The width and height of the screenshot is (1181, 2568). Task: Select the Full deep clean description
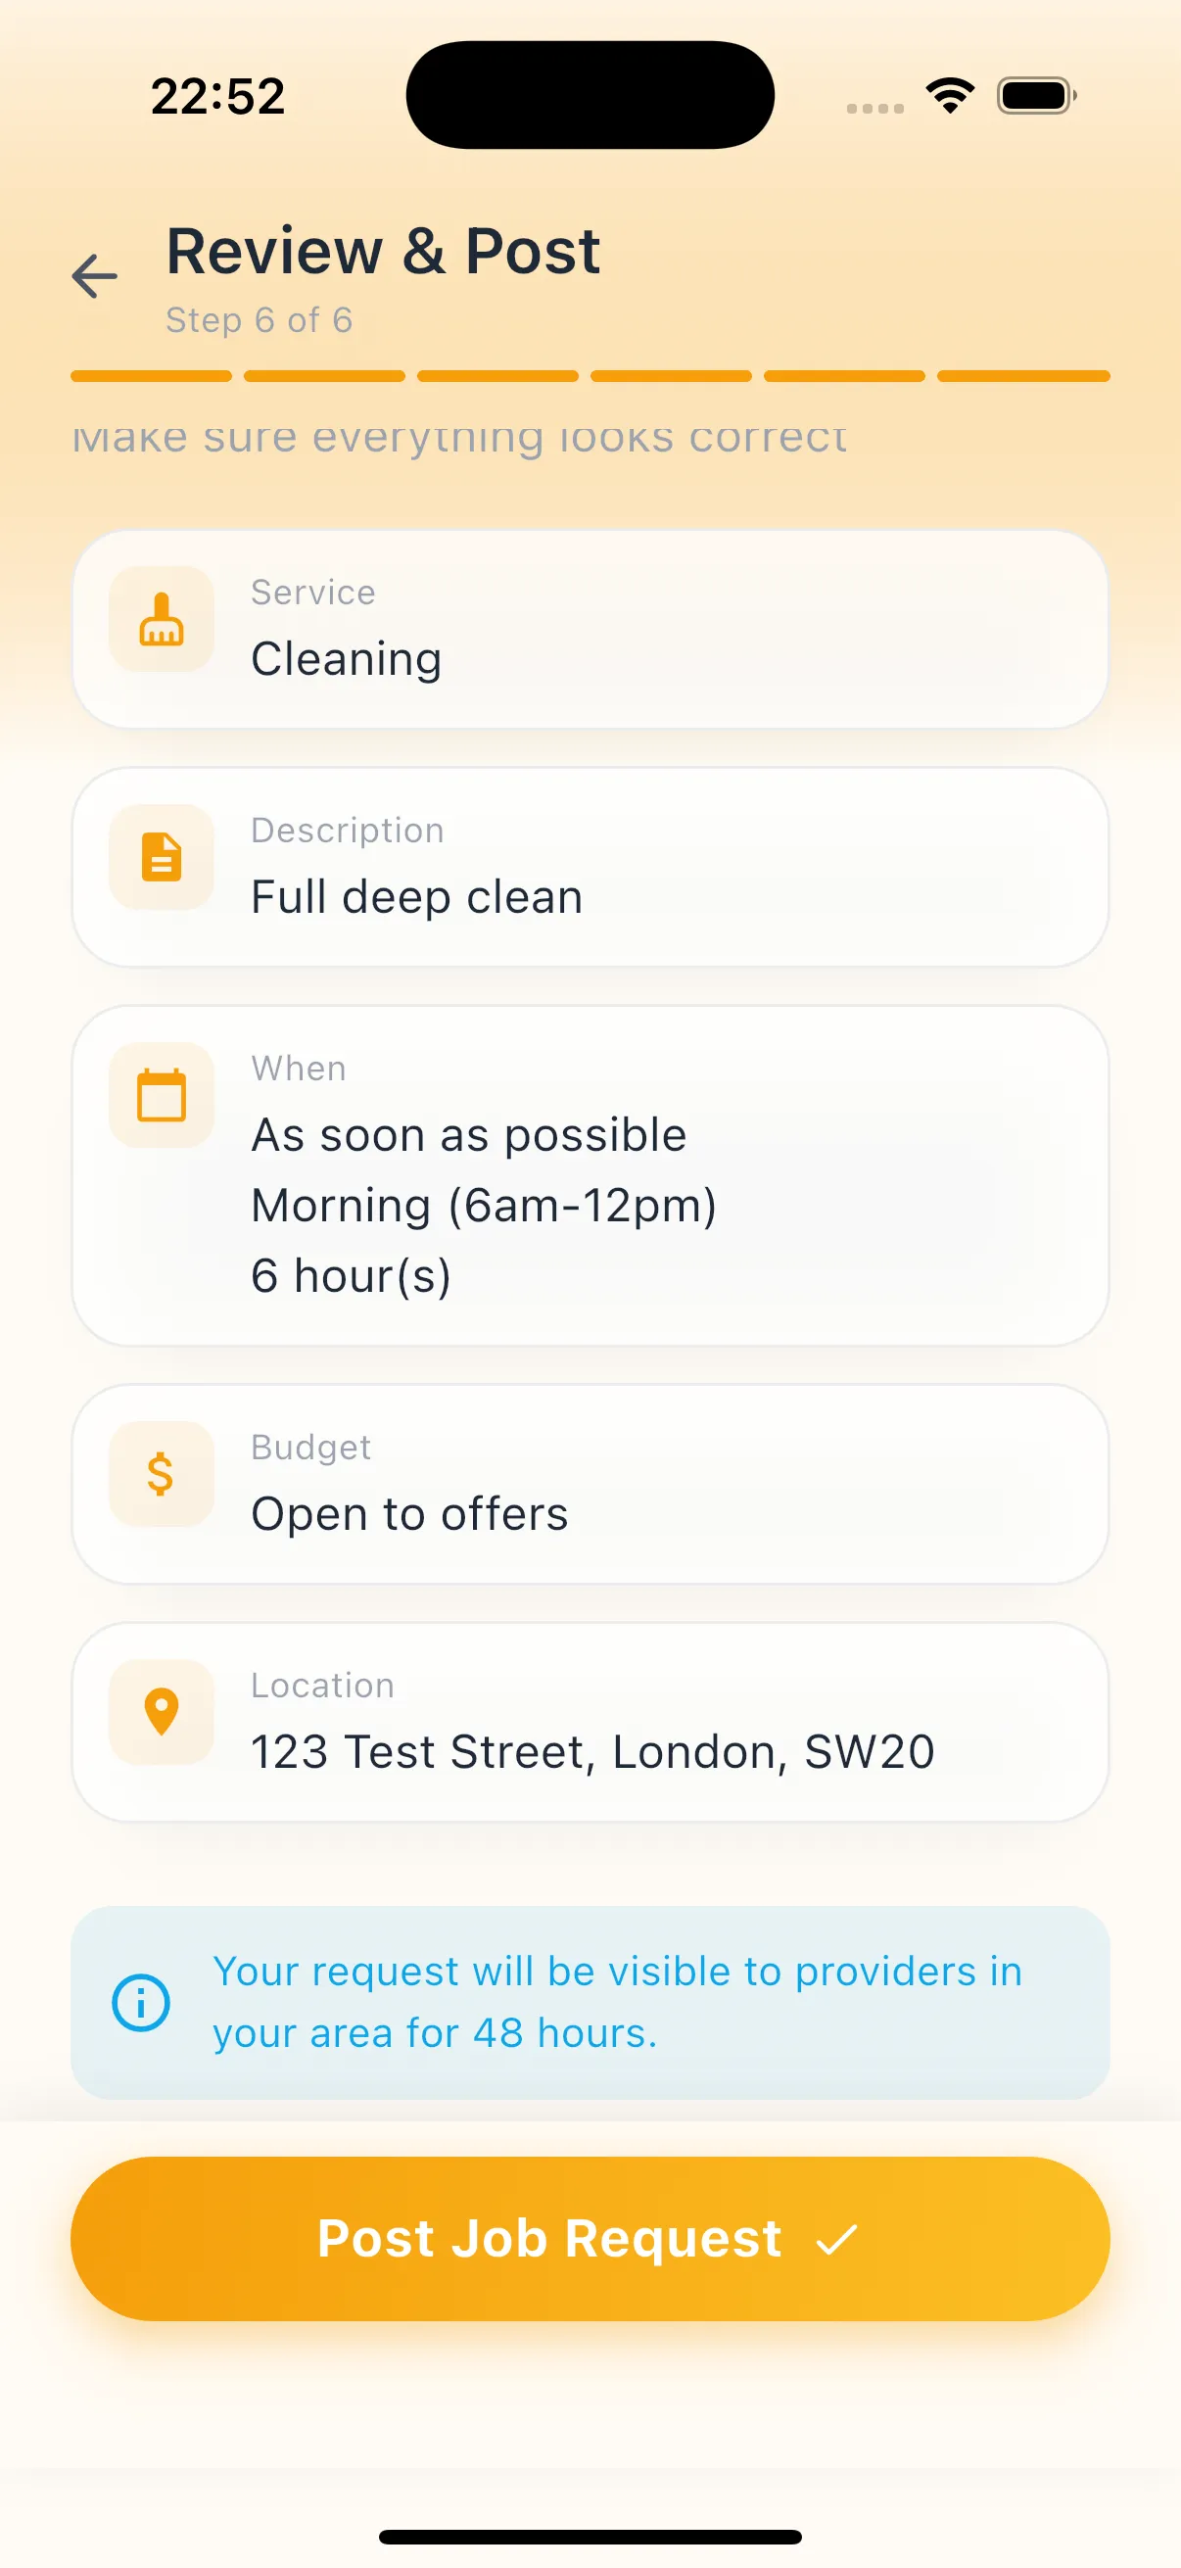pos(416,897)
